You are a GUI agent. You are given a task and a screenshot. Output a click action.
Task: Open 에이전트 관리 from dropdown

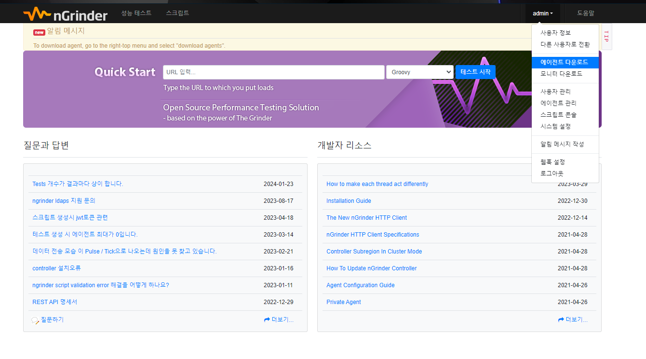(565, 103)
